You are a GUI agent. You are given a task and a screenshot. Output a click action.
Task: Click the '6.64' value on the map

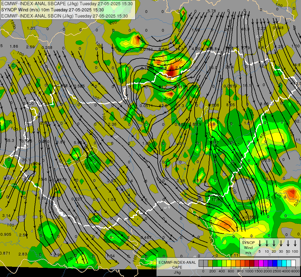pyautogui.click(x=163, y=49)
